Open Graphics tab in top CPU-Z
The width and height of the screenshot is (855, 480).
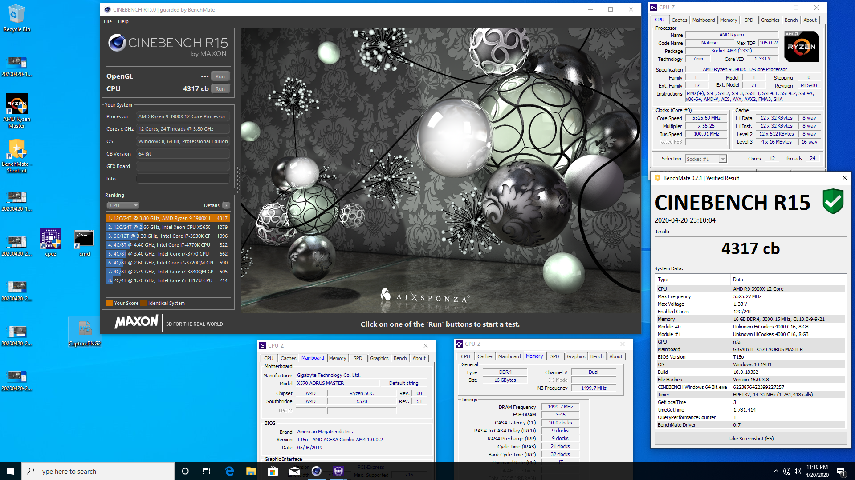770,20
